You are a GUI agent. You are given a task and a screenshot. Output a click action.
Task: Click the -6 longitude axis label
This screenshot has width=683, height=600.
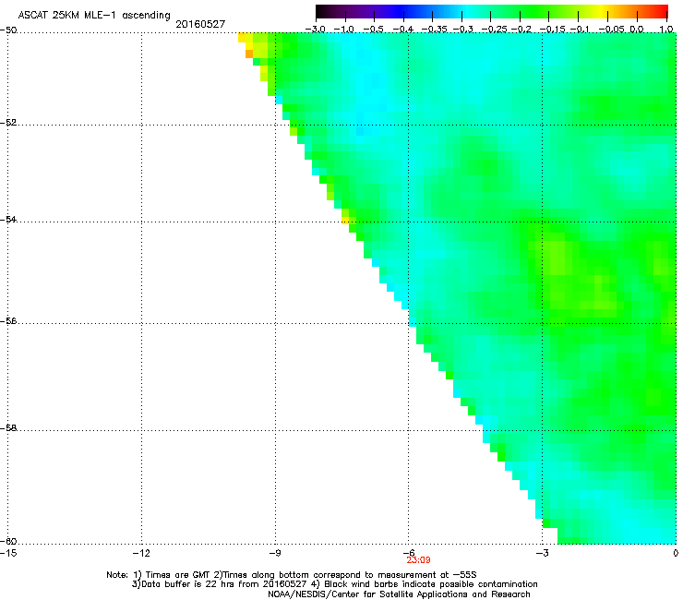click(408, 553)
